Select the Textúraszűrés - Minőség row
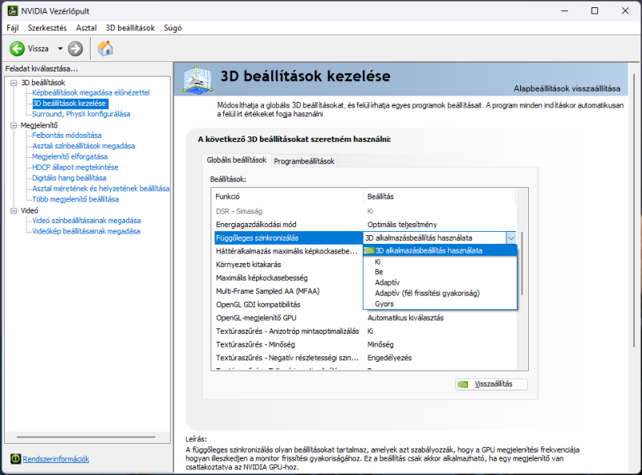This screenshot has height=475, width=642. point(364,344)
